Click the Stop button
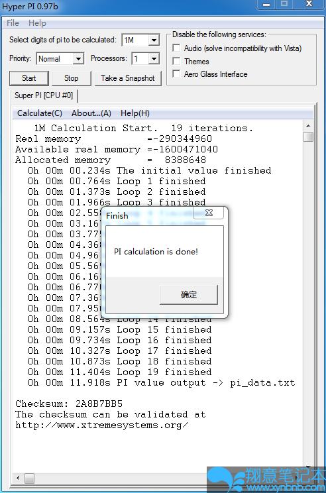 click(72, 78)
